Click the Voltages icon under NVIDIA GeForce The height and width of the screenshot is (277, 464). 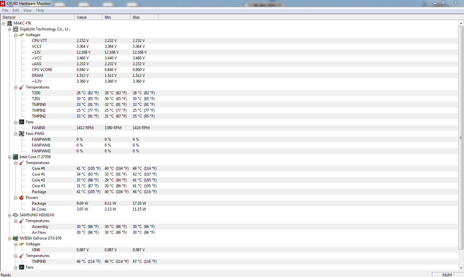click(x=22, y=244)
